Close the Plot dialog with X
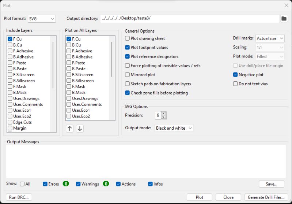The image size is (292, 204). coord(287,5)
